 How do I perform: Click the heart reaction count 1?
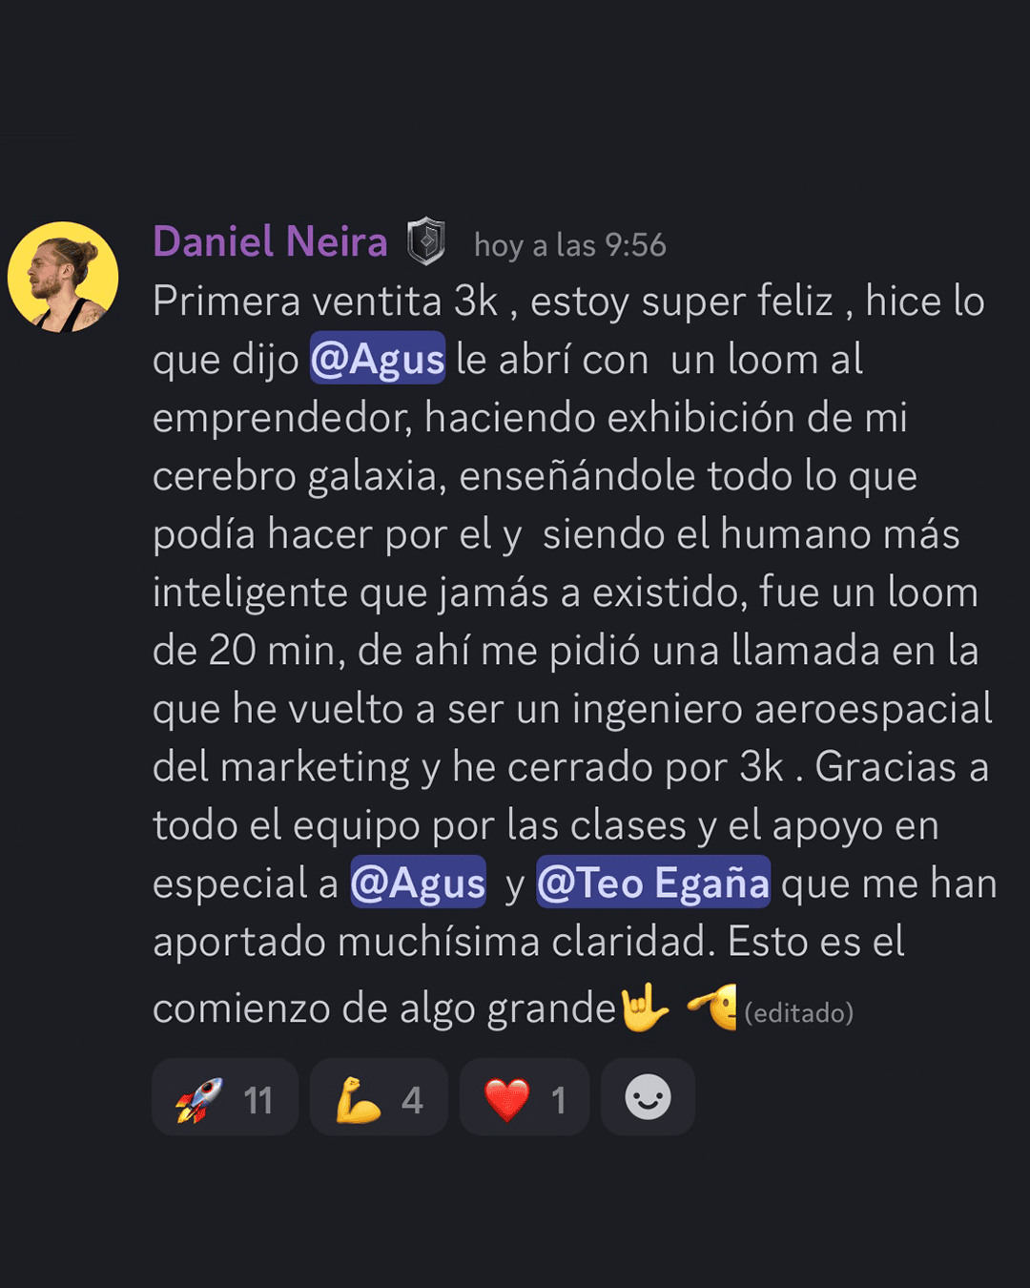[559, 1101]
